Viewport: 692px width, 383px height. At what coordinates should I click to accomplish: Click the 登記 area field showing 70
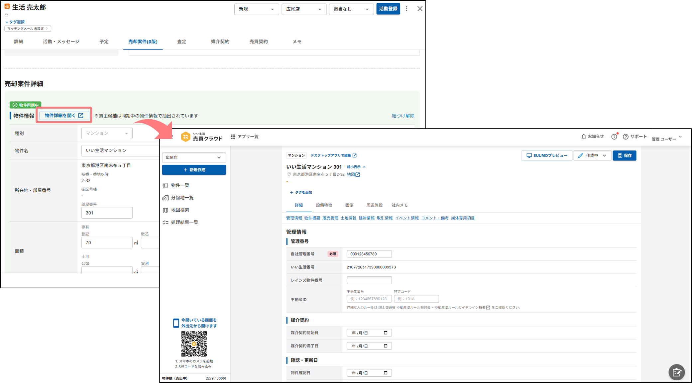click(x=107, y=242)
